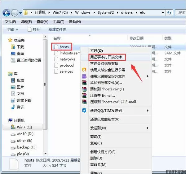
Task: Select the drivers breadcrumb segment
Action: [x=127, y=12]
